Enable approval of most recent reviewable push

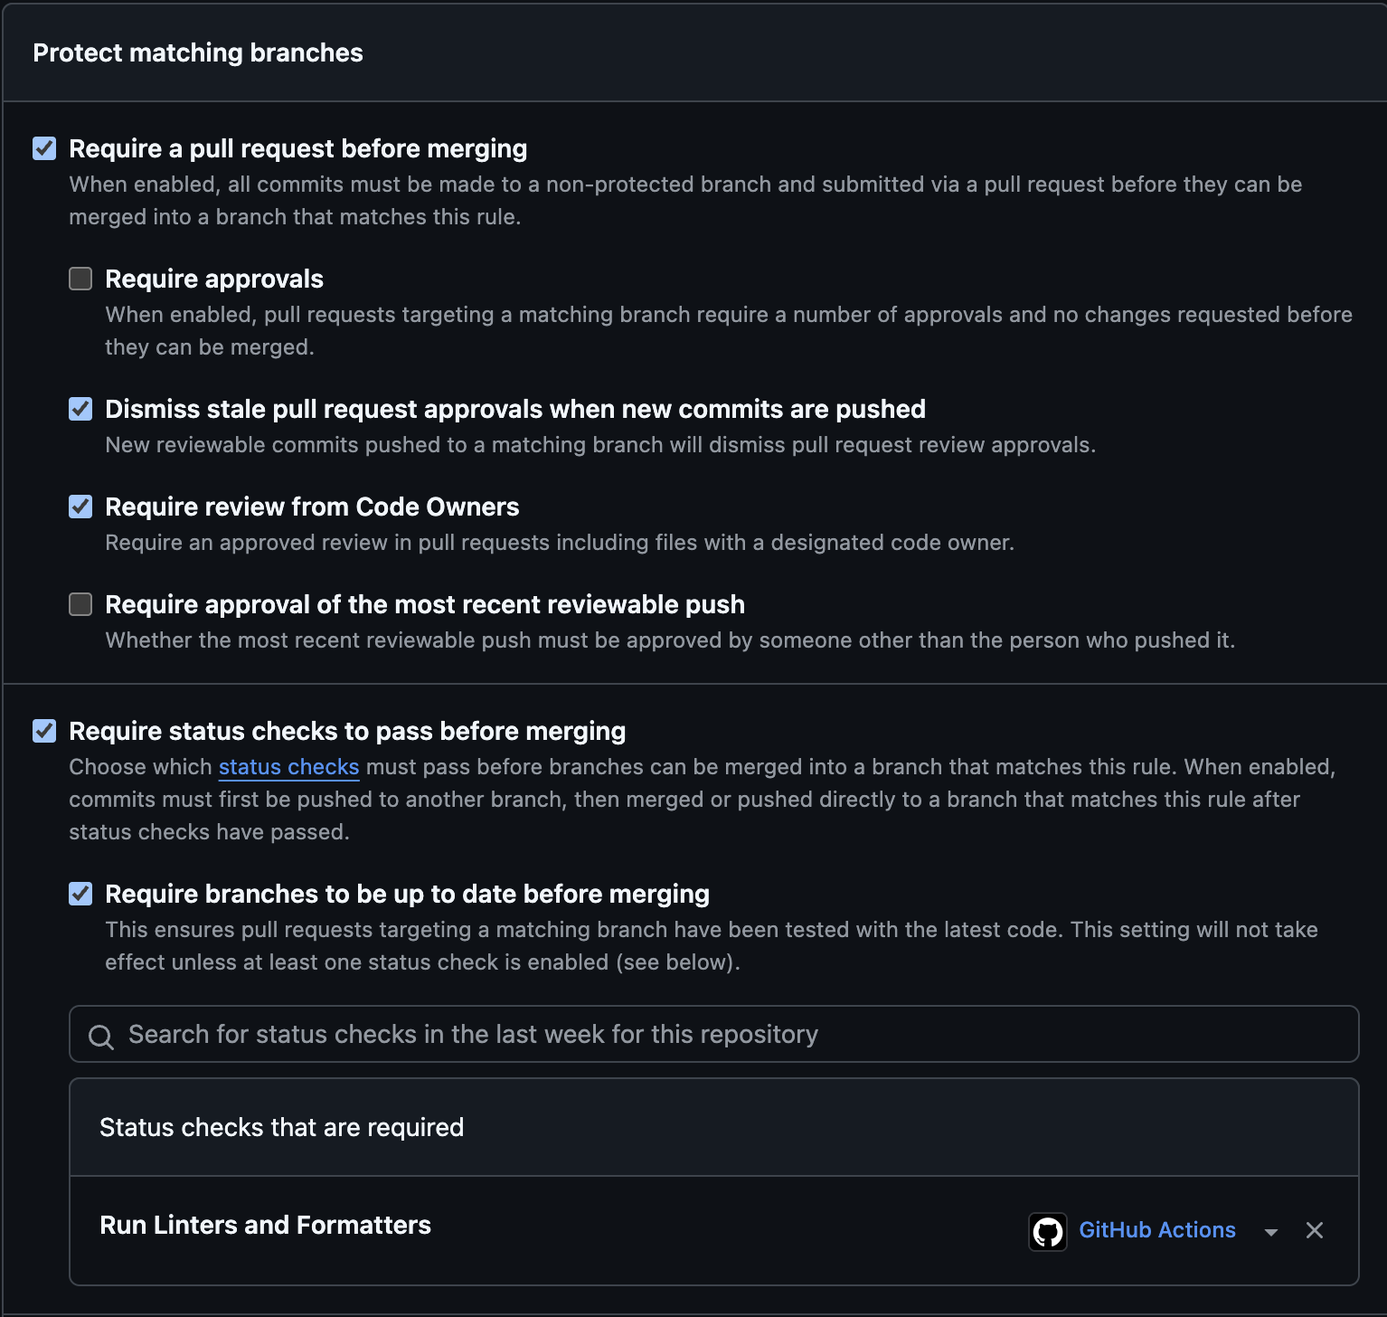pos(80,604)
